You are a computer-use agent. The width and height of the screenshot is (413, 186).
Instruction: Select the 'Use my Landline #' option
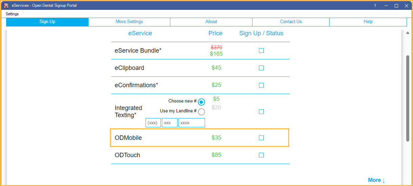point(201,112)
